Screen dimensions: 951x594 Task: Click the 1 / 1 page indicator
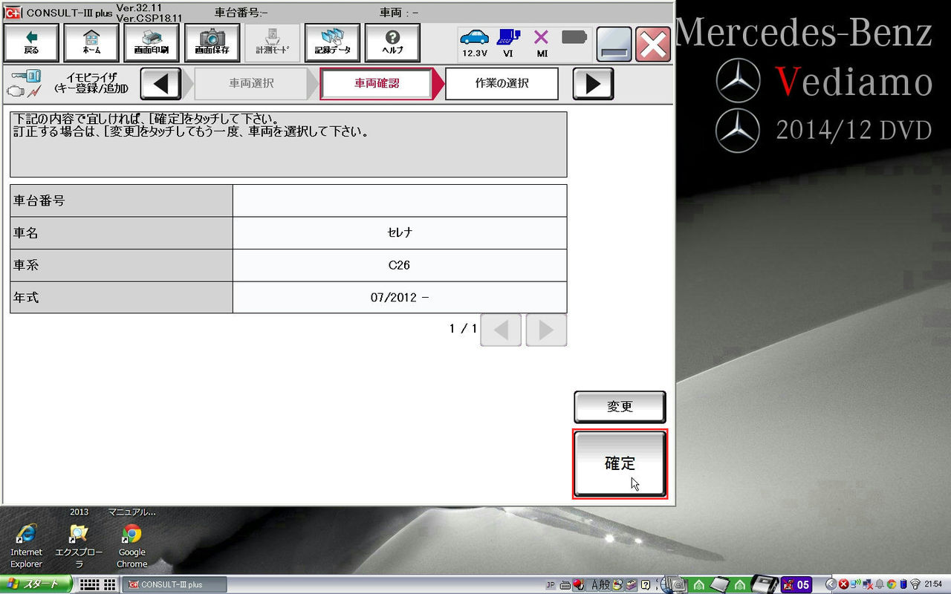(x=463, y=328)
